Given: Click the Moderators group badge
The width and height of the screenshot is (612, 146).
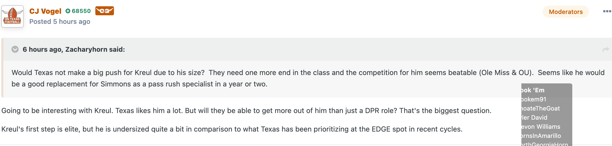Looking at the screenshot, I should [566, 12].
